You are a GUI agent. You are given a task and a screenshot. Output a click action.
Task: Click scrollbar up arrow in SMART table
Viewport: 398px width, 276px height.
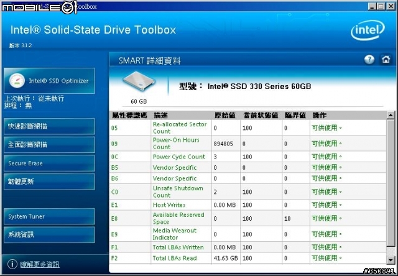[391, 116]
